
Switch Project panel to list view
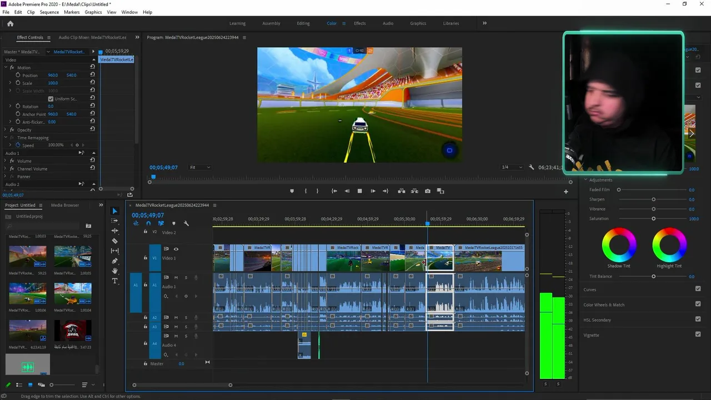pyautogui.click(x=19, y=385)
